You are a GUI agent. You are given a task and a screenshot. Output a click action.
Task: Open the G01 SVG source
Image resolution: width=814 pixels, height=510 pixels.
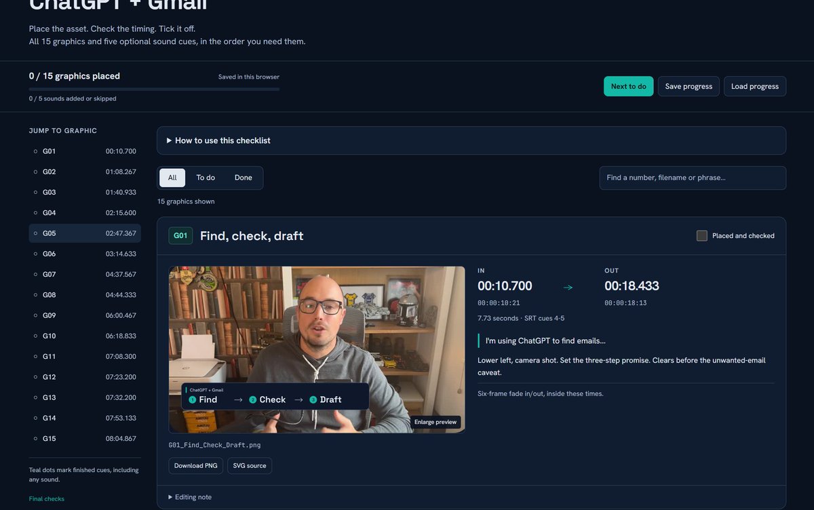250,466
